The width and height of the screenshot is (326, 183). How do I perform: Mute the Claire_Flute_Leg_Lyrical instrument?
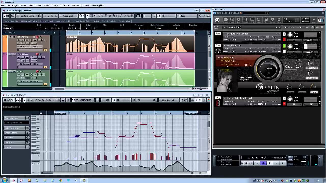click(284, 104)
